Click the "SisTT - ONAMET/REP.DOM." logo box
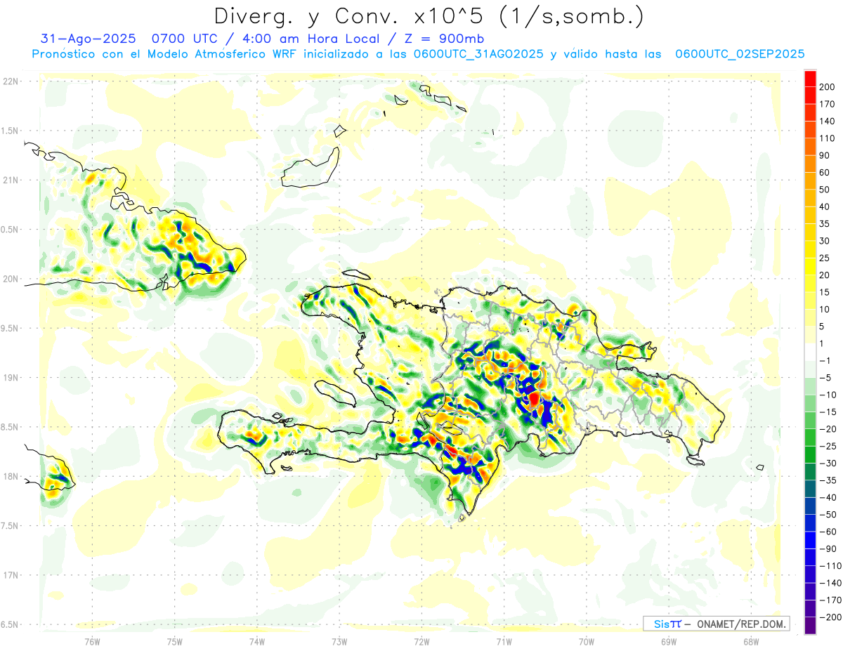This screenshot has height=651, width=843. click(716, 624)
